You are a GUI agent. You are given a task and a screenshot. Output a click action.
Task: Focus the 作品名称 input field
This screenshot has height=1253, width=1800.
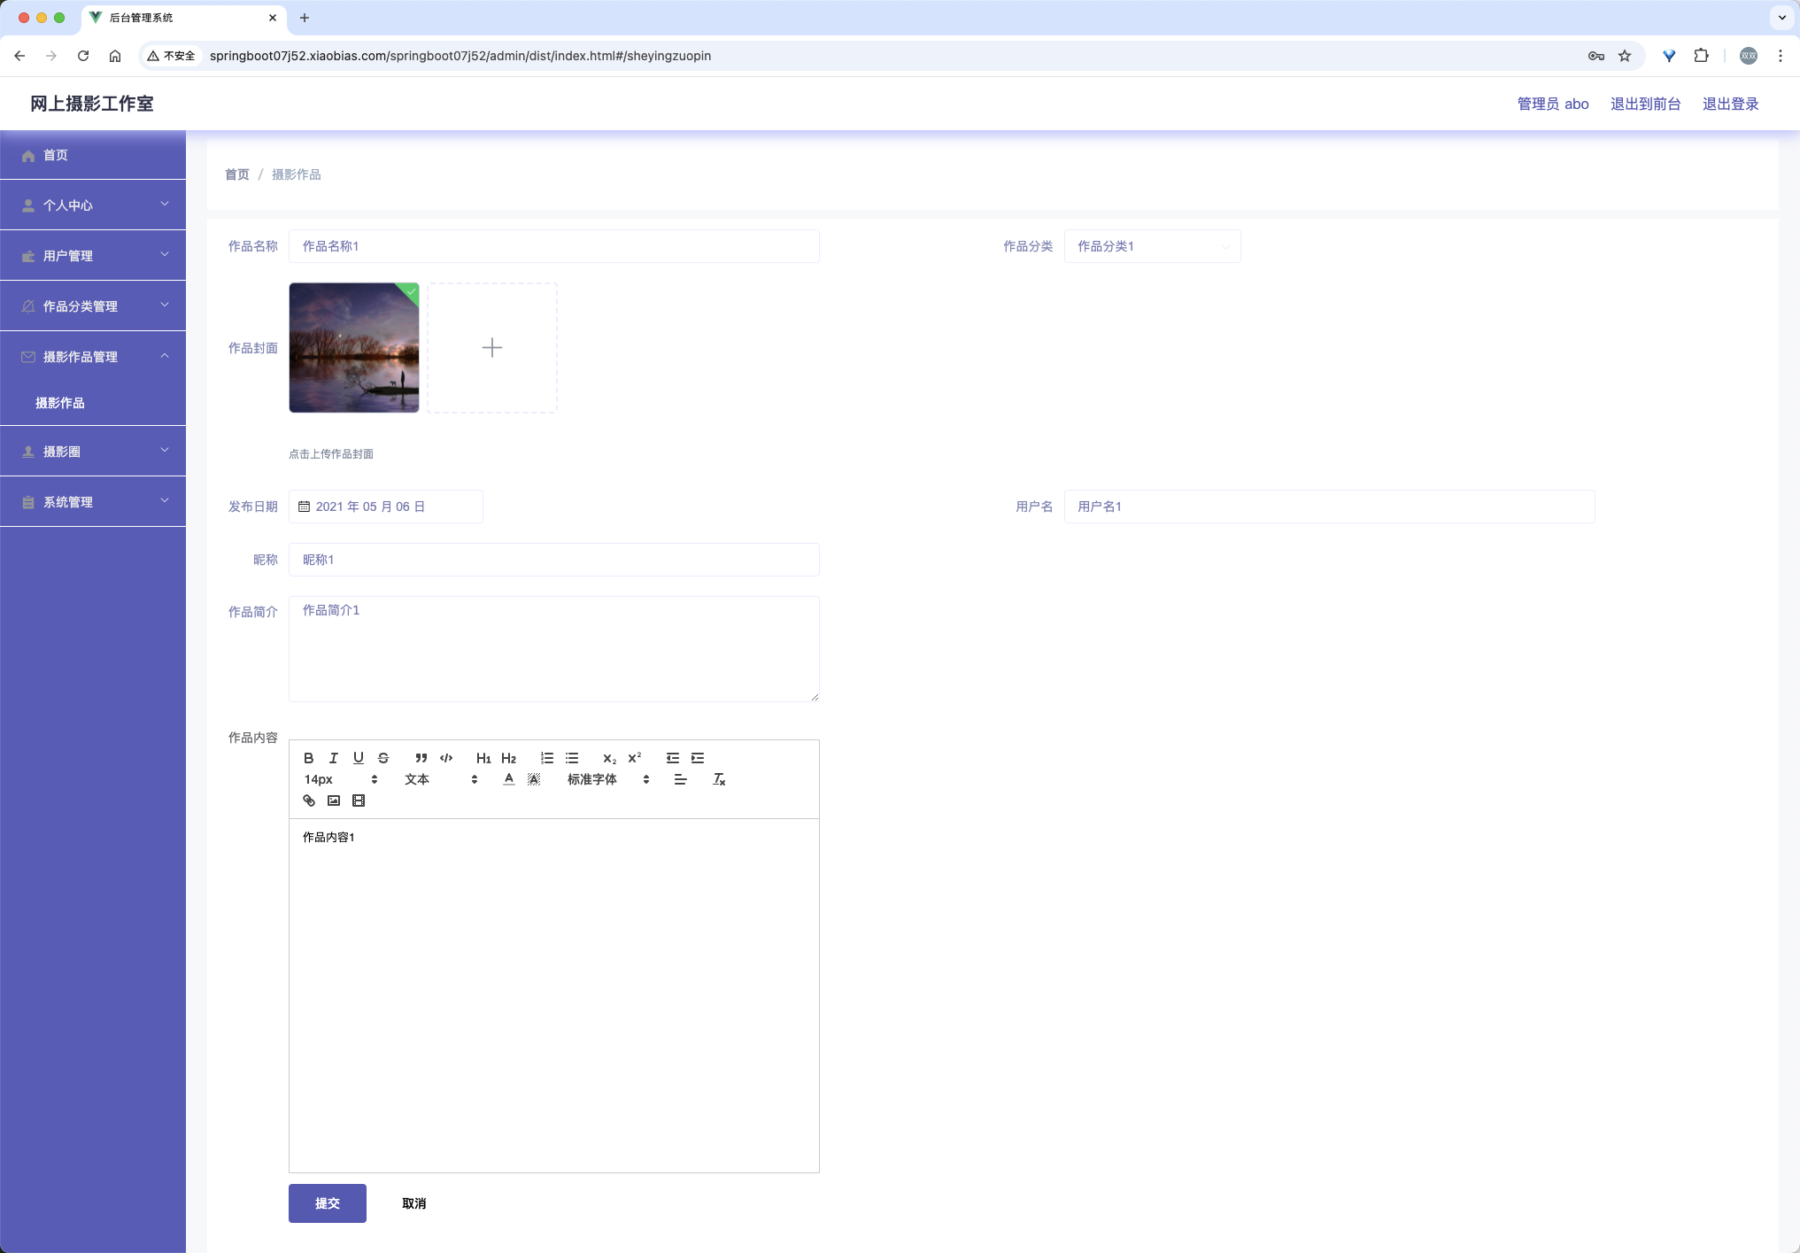coord(554,246)
